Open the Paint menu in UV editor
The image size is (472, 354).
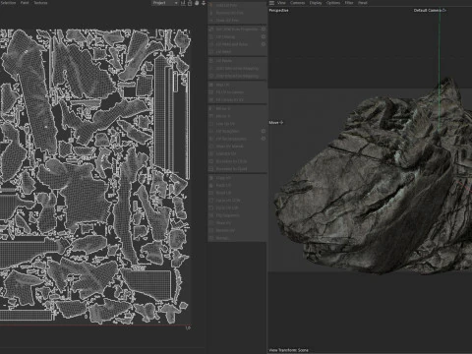tap(25, 3)
